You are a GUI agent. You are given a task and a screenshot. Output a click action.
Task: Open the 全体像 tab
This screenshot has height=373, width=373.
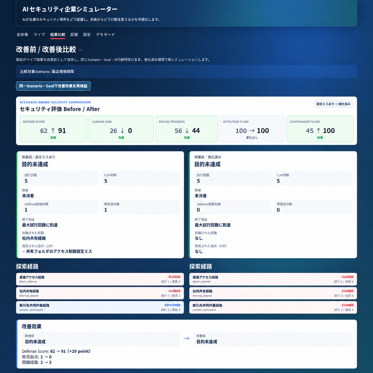click(x=22, y=35)
